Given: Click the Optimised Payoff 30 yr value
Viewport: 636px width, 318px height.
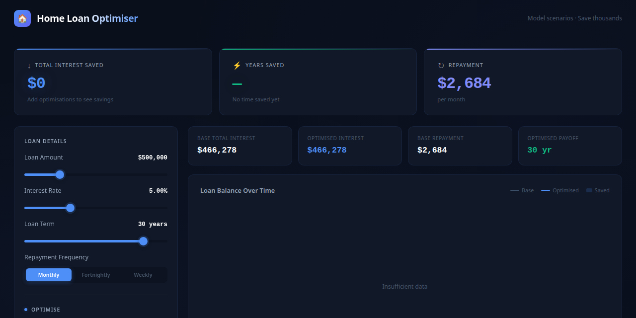Looking at the screenshot, I should [x=540, y=150].
